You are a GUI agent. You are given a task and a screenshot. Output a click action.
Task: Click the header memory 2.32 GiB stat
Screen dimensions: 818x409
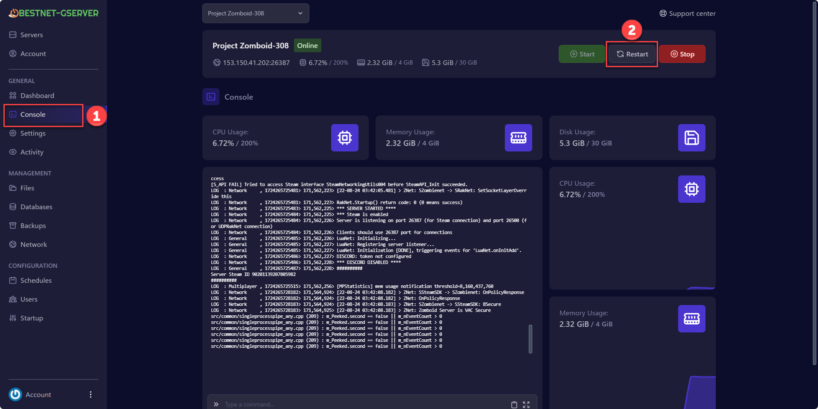(385, 62)
